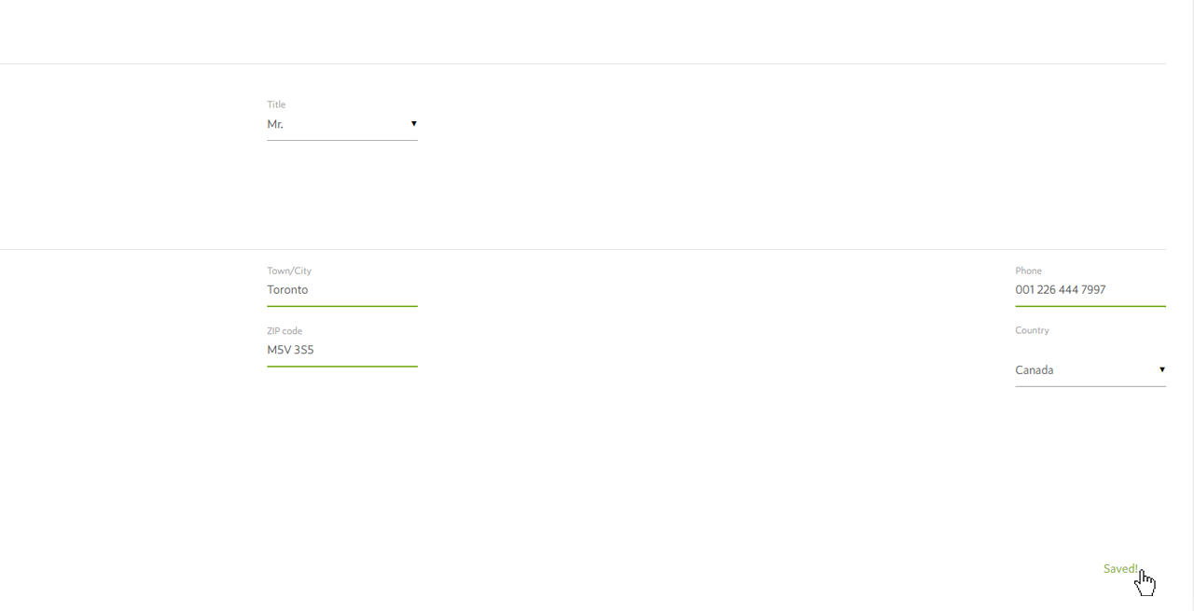Focus the ZIP code input field
The width and height of the screenshot is (1194, 611).
point(341,351)
